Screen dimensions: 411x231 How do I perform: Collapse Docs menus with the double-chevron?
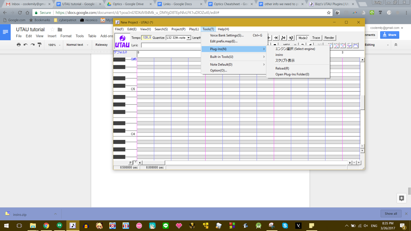pos(396,45)
